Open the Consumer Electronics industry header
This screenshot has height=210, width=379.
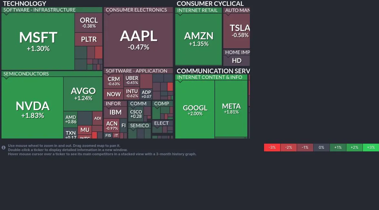pyautogui.click(x=136, y=10)
